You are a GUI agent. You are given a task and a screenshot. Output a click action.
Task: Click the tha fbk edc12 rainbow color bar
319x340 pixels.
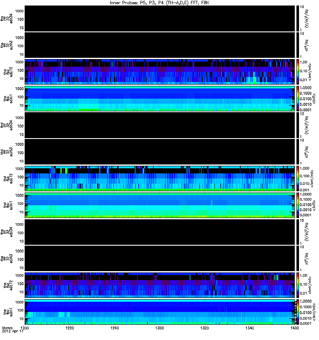click(298, 72)
